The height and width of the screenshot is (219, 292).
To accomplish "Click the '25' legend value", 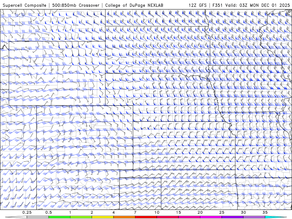I will pos(222,212).
